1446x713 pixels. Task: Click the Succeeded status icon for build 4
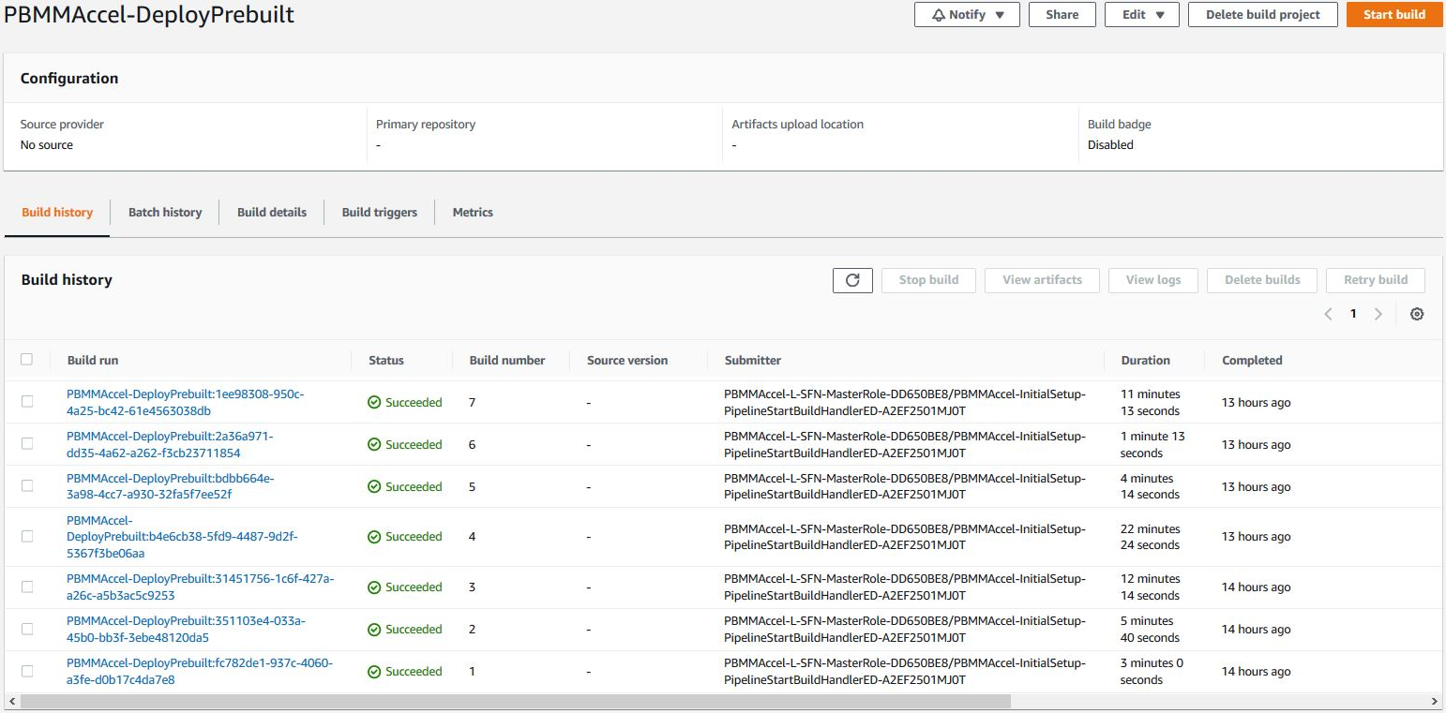coord(374,537)
